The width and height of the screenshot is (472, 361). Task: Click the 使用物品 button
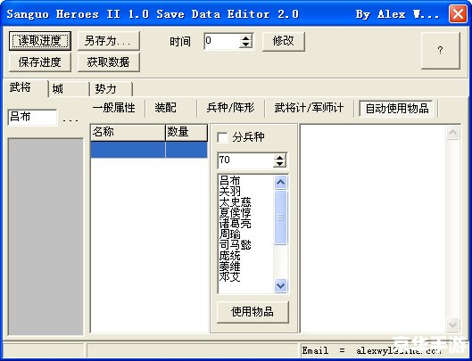pos(253,312)
